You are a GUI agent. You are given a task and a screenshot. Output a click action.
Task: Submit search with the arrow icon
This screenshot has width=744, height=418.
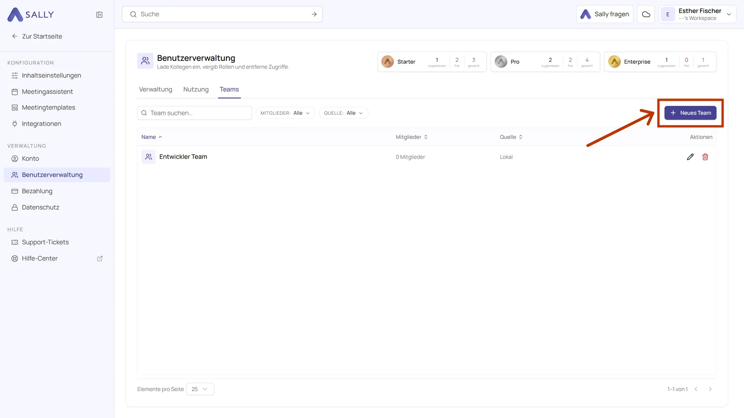314,14
